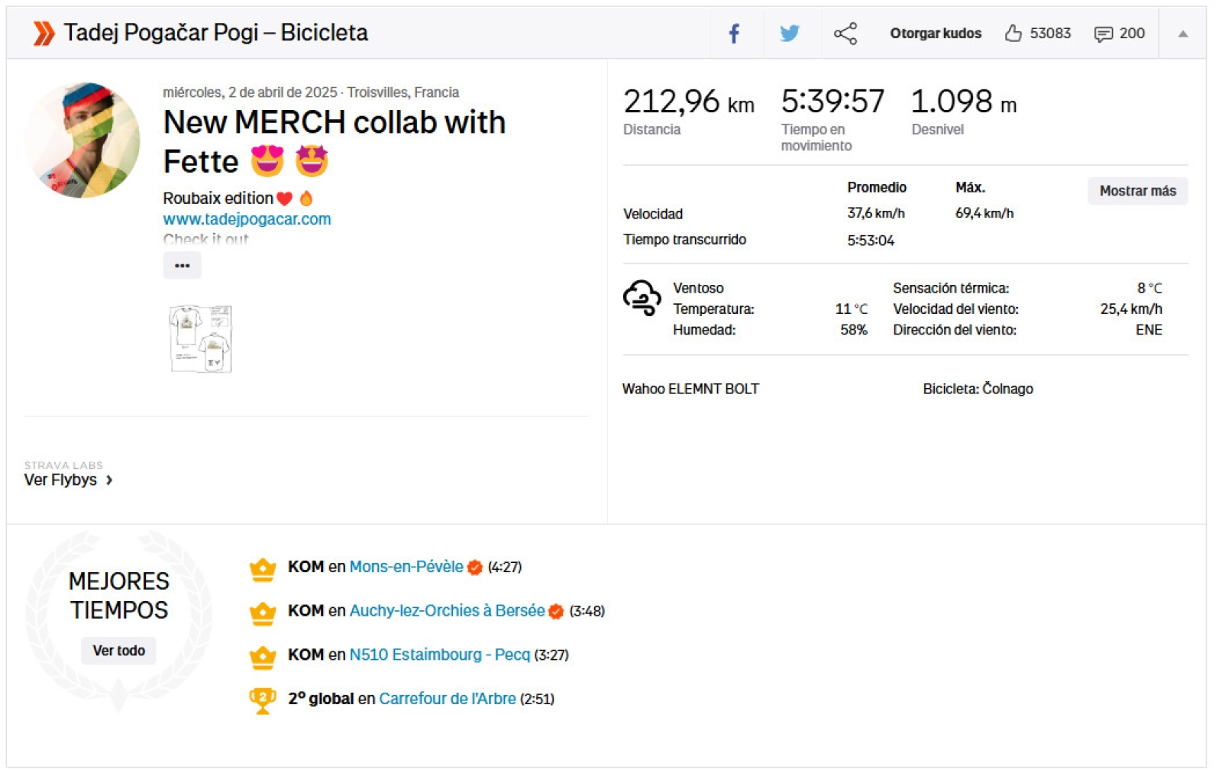Open the www.tadejpogacar.com link
Viewport: 1222px width, 776px height.
pos(247,219)
